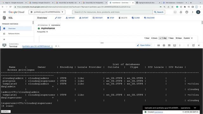Image resolution: width=203 pixels, height=114 pixels.
Task: Open the help question mark menu
Action: tap(187, 12)
